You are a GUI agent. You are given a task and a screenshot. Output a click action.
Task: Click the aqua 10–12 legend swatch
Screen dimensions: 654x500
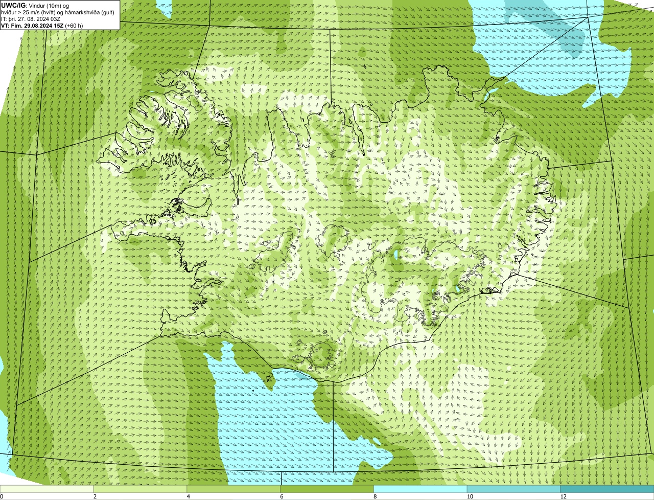point(513,489)
